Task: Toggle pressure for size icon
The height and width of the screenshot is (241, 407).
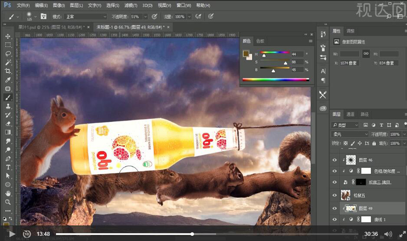Action: (211, 17)
